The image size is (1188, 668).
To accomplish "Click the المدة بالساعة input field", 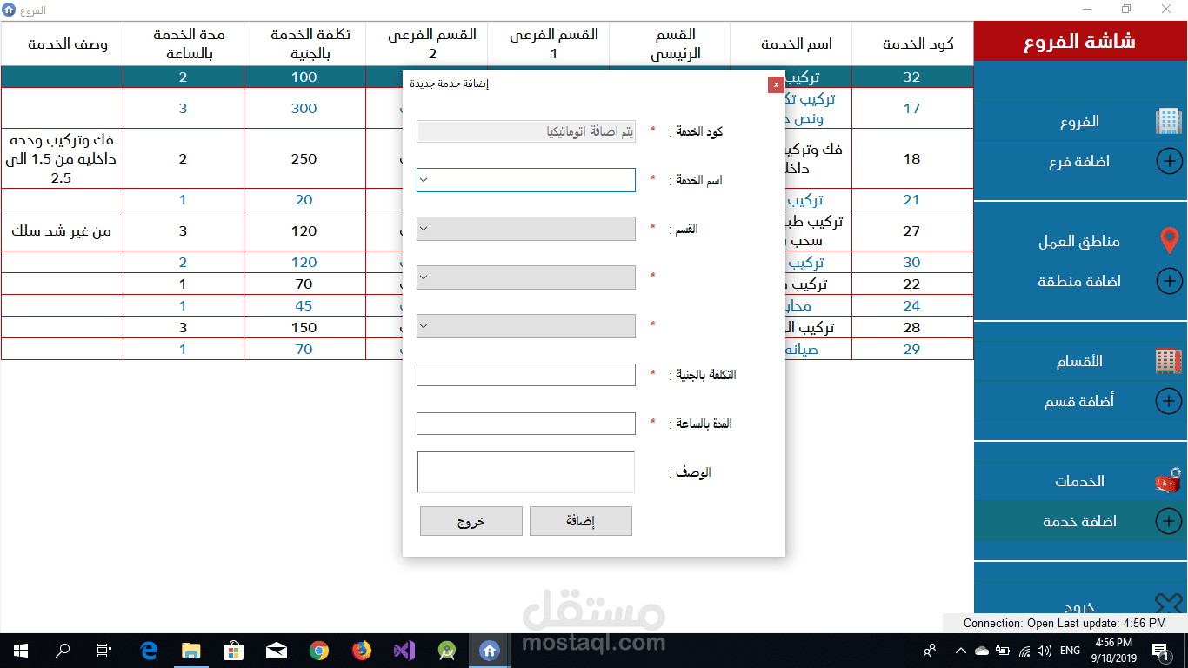I will [x=526, y=424].
